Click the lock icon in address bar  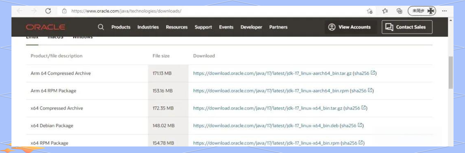tap(64, 11)
